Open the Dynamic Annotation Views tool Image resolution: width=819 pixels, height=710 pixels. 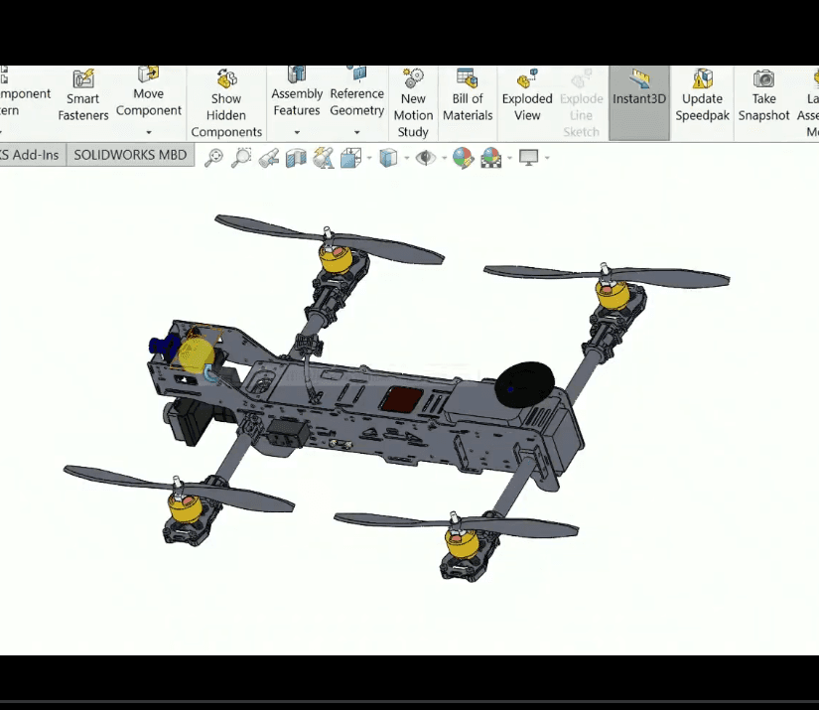click(x=324, y=158)
